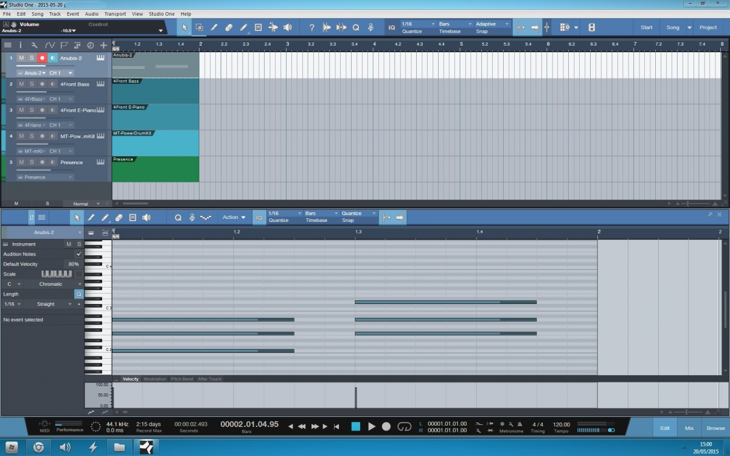Select the Eraser tool in the main toolbar
This screenshot has width=730, height=456.
click(229, 27)
